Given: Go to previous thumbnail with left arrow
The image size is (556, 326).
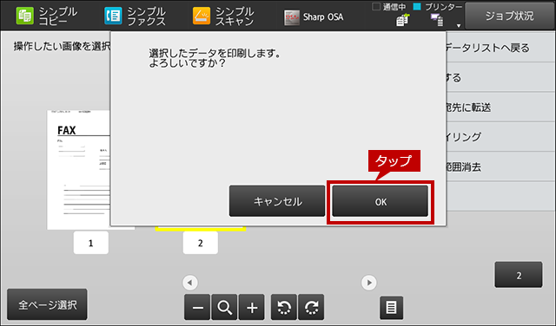Looking at the screenshot, I should 190,283.
